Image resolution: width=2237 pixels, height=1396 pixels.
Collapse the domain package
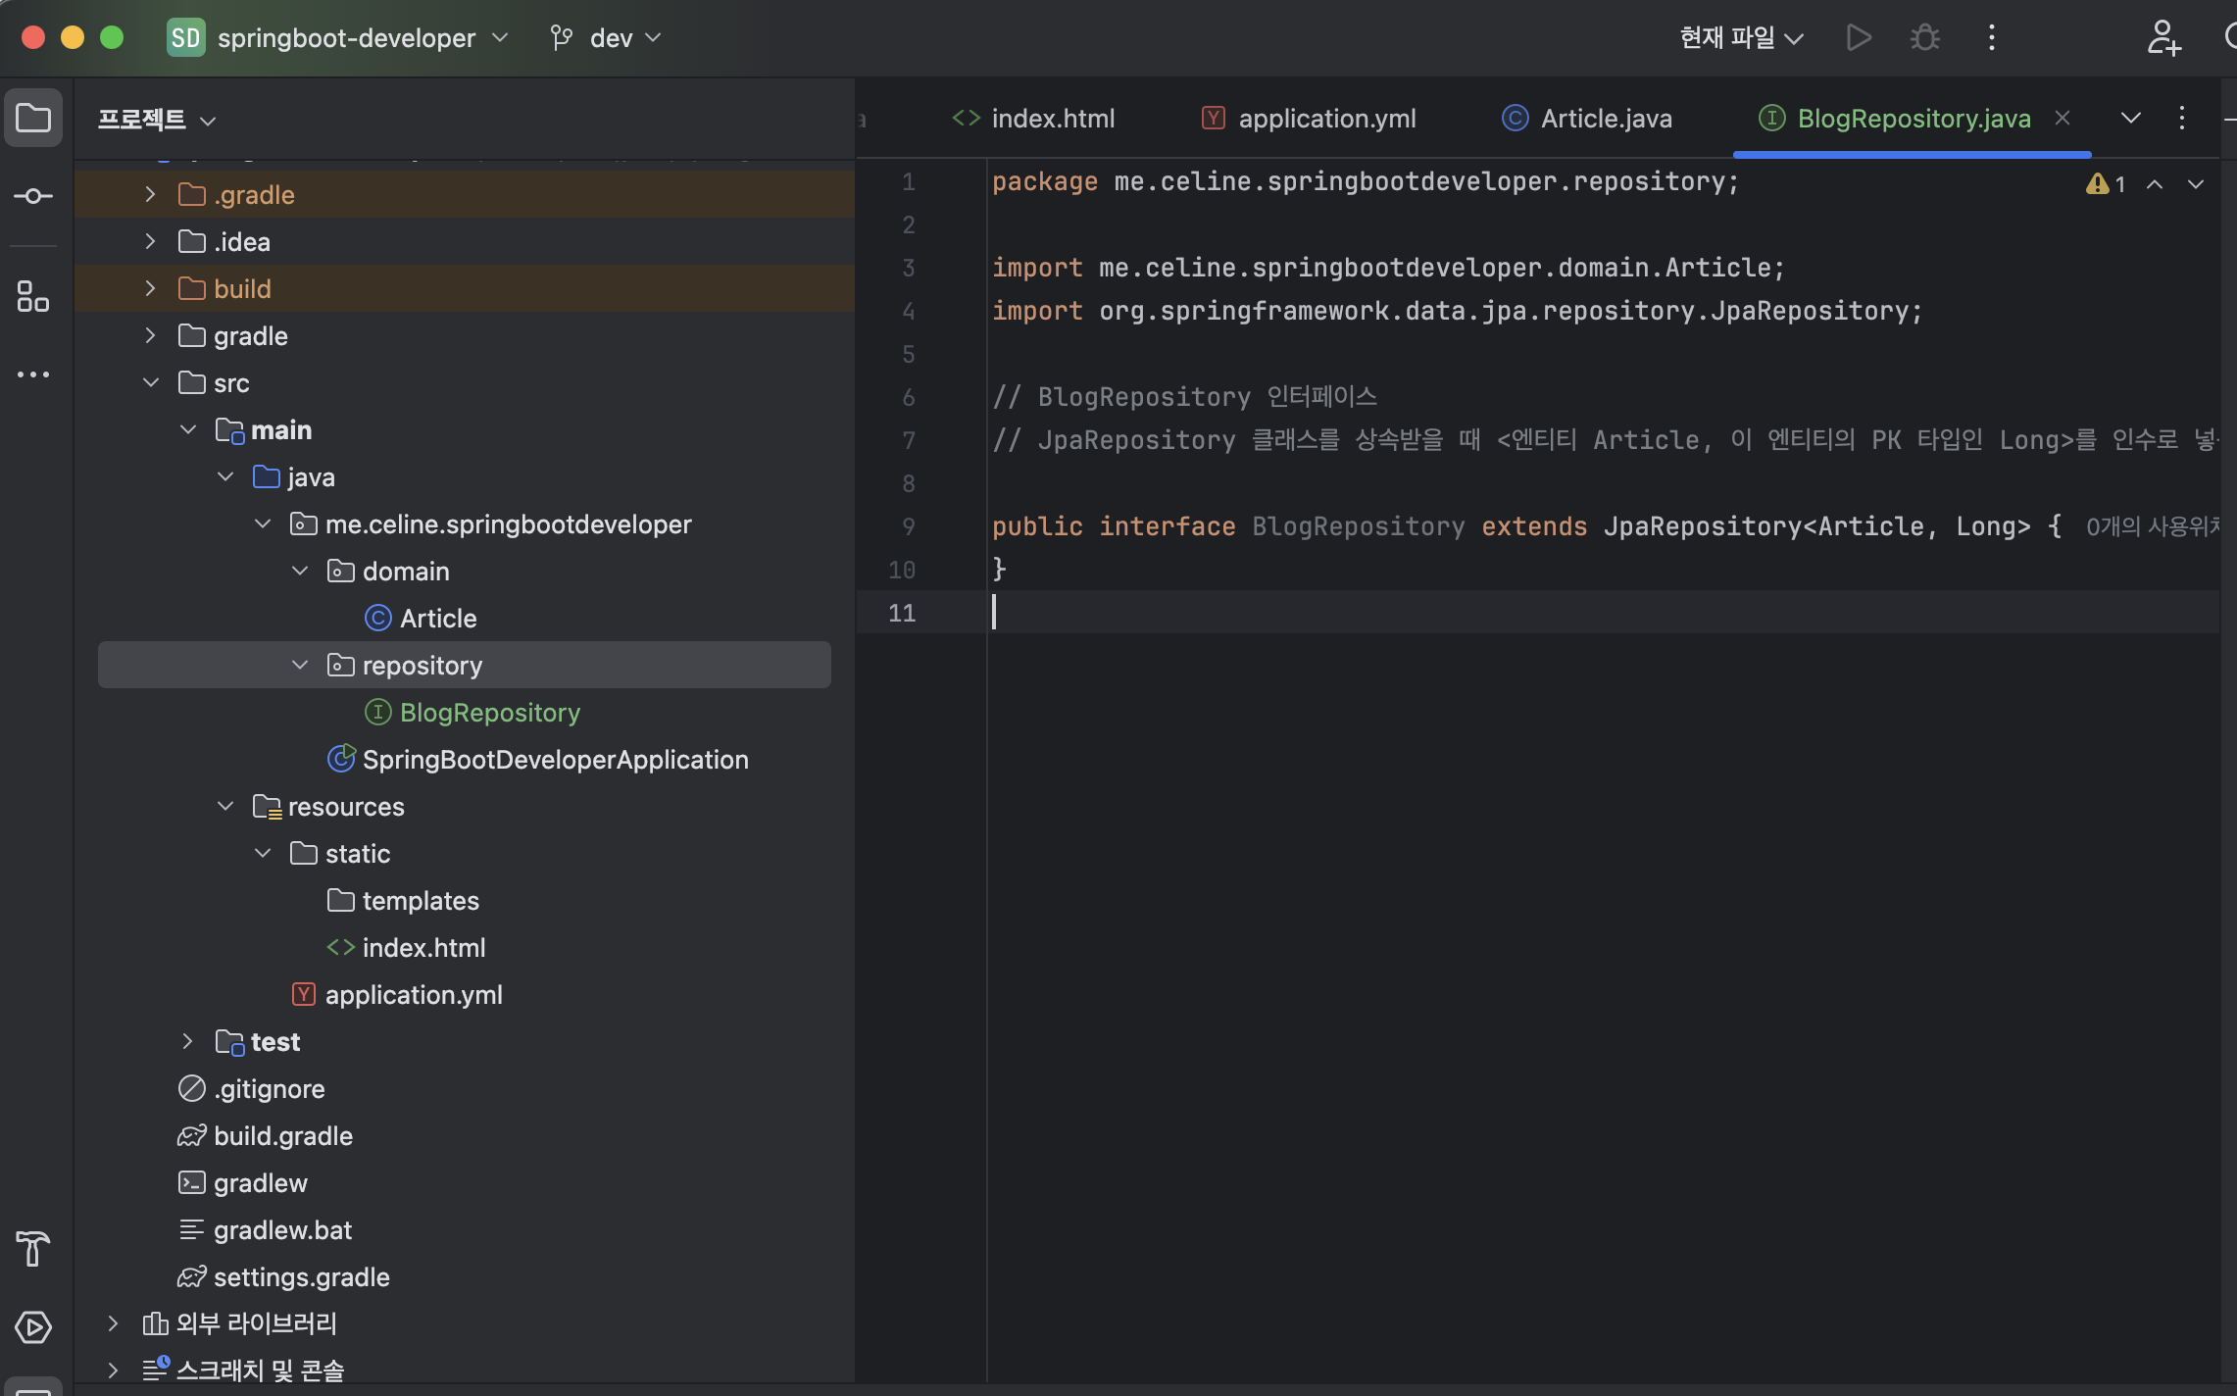tap(300, 571)
